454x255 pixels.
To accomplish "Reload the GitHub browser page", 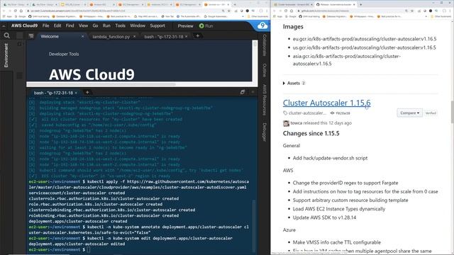I will (x=286, y=11).
